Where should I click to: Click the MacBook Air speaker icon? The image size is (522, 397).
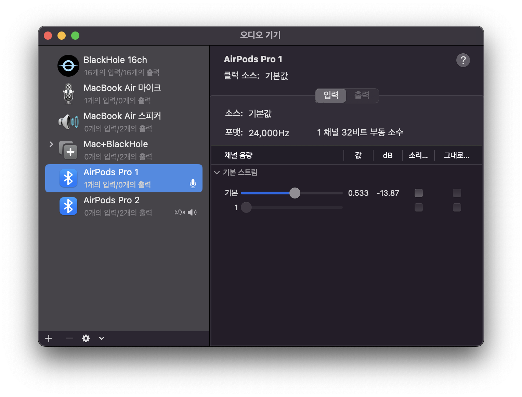68,122
